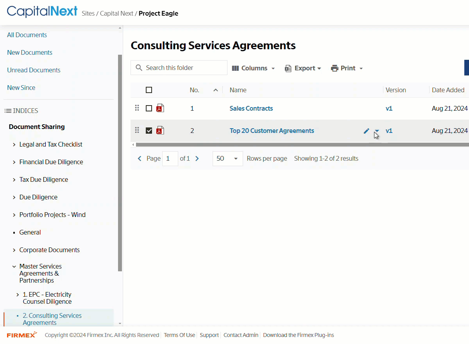This screenshot has height=344, width=469.
Task: Click the previous page arrow in pagination
Action: (x=140, y=159)
